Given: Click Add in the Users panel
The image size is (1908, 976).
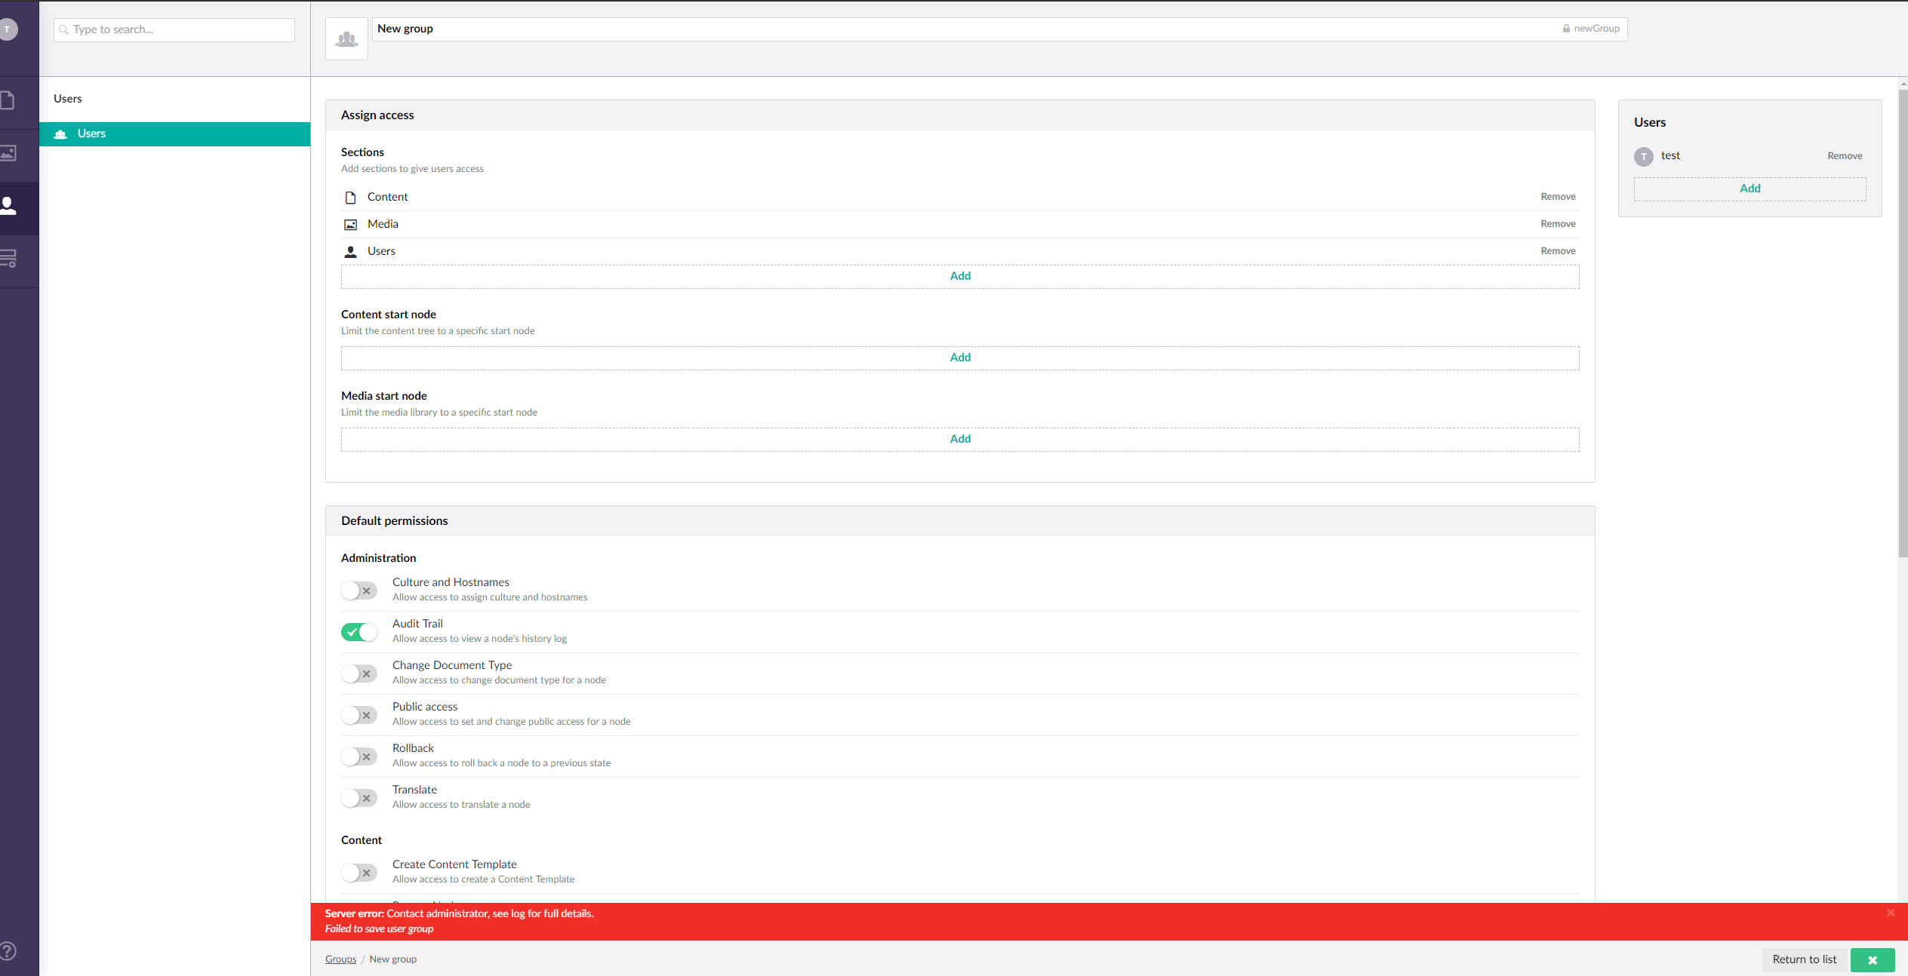Looking at the screenshot, I should [1750, 188].
